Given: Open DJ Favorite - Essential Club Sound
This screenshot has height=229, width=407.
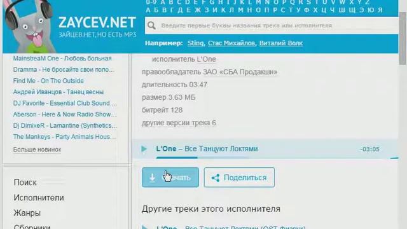Looking at the screenshot, I should 65,103.
